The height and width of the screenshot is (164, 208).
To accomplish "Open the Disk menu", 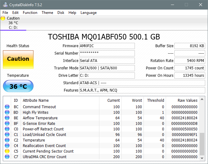I will 61,13.
